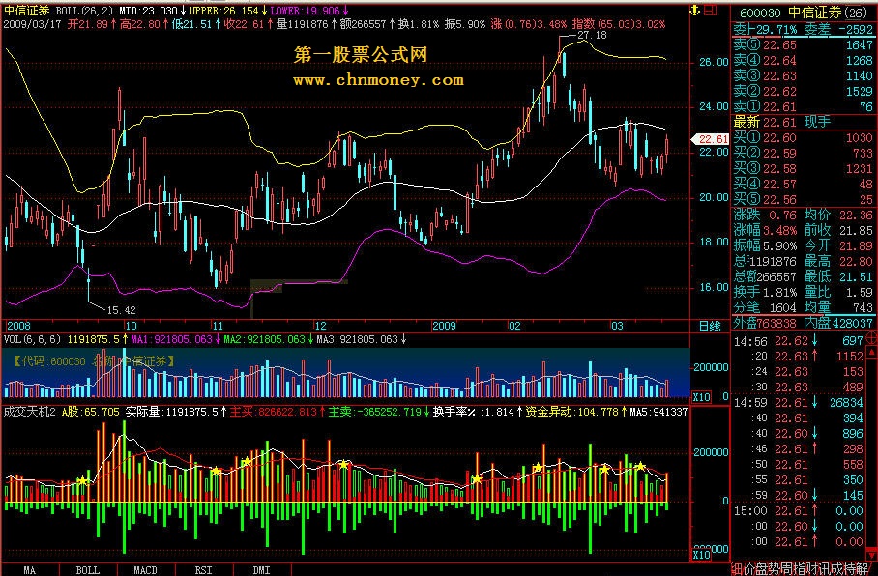Viewport: 878px width, 576px height.
Task: Click the www.chnmoney.com link text
Action: pos(378,80)
